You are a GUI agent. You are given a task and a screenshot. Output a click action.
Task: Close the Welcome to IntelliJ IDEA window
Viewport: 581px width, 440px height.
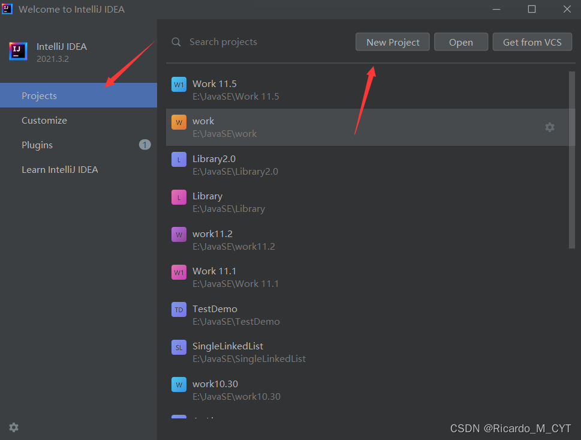pyautogui.click(x=567, y=9)
